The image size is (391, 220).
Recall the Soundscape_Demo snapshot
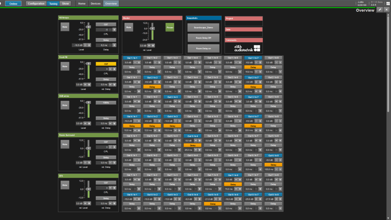click(204, 28)
